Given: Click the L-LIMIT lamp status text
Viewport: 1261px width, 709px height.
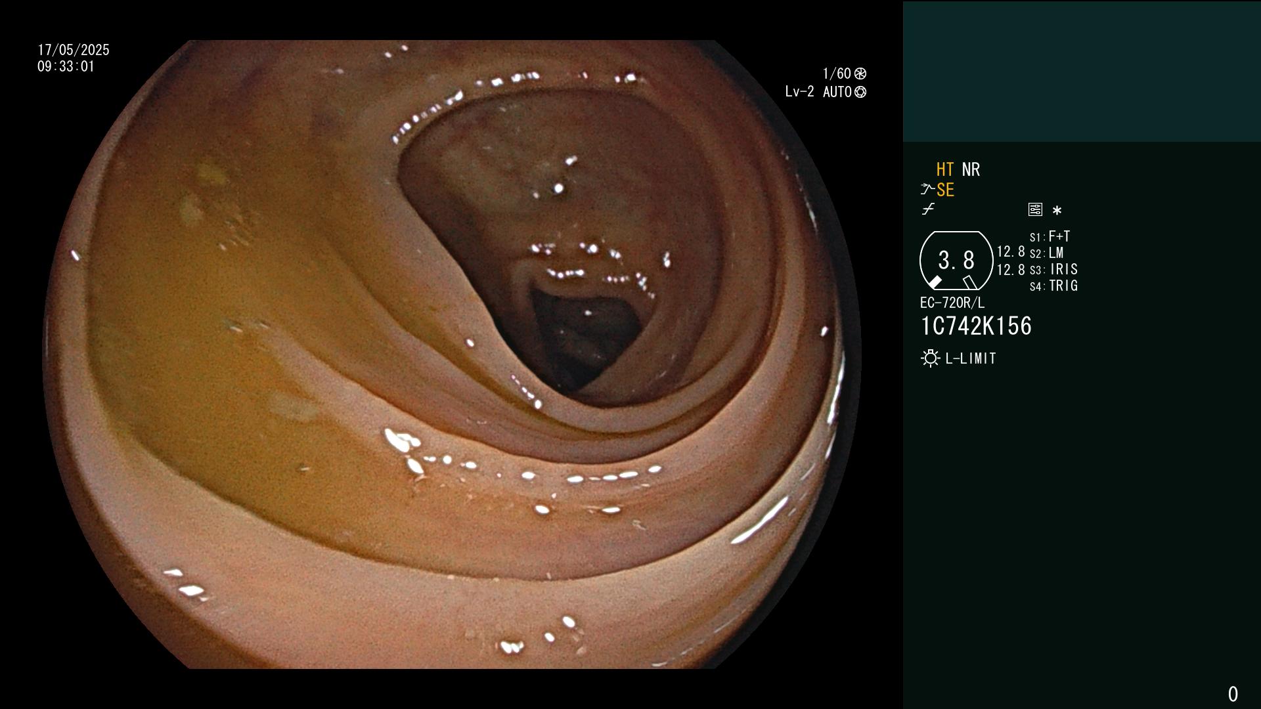Looking at the screenshot, I should [x=971, y=358].
